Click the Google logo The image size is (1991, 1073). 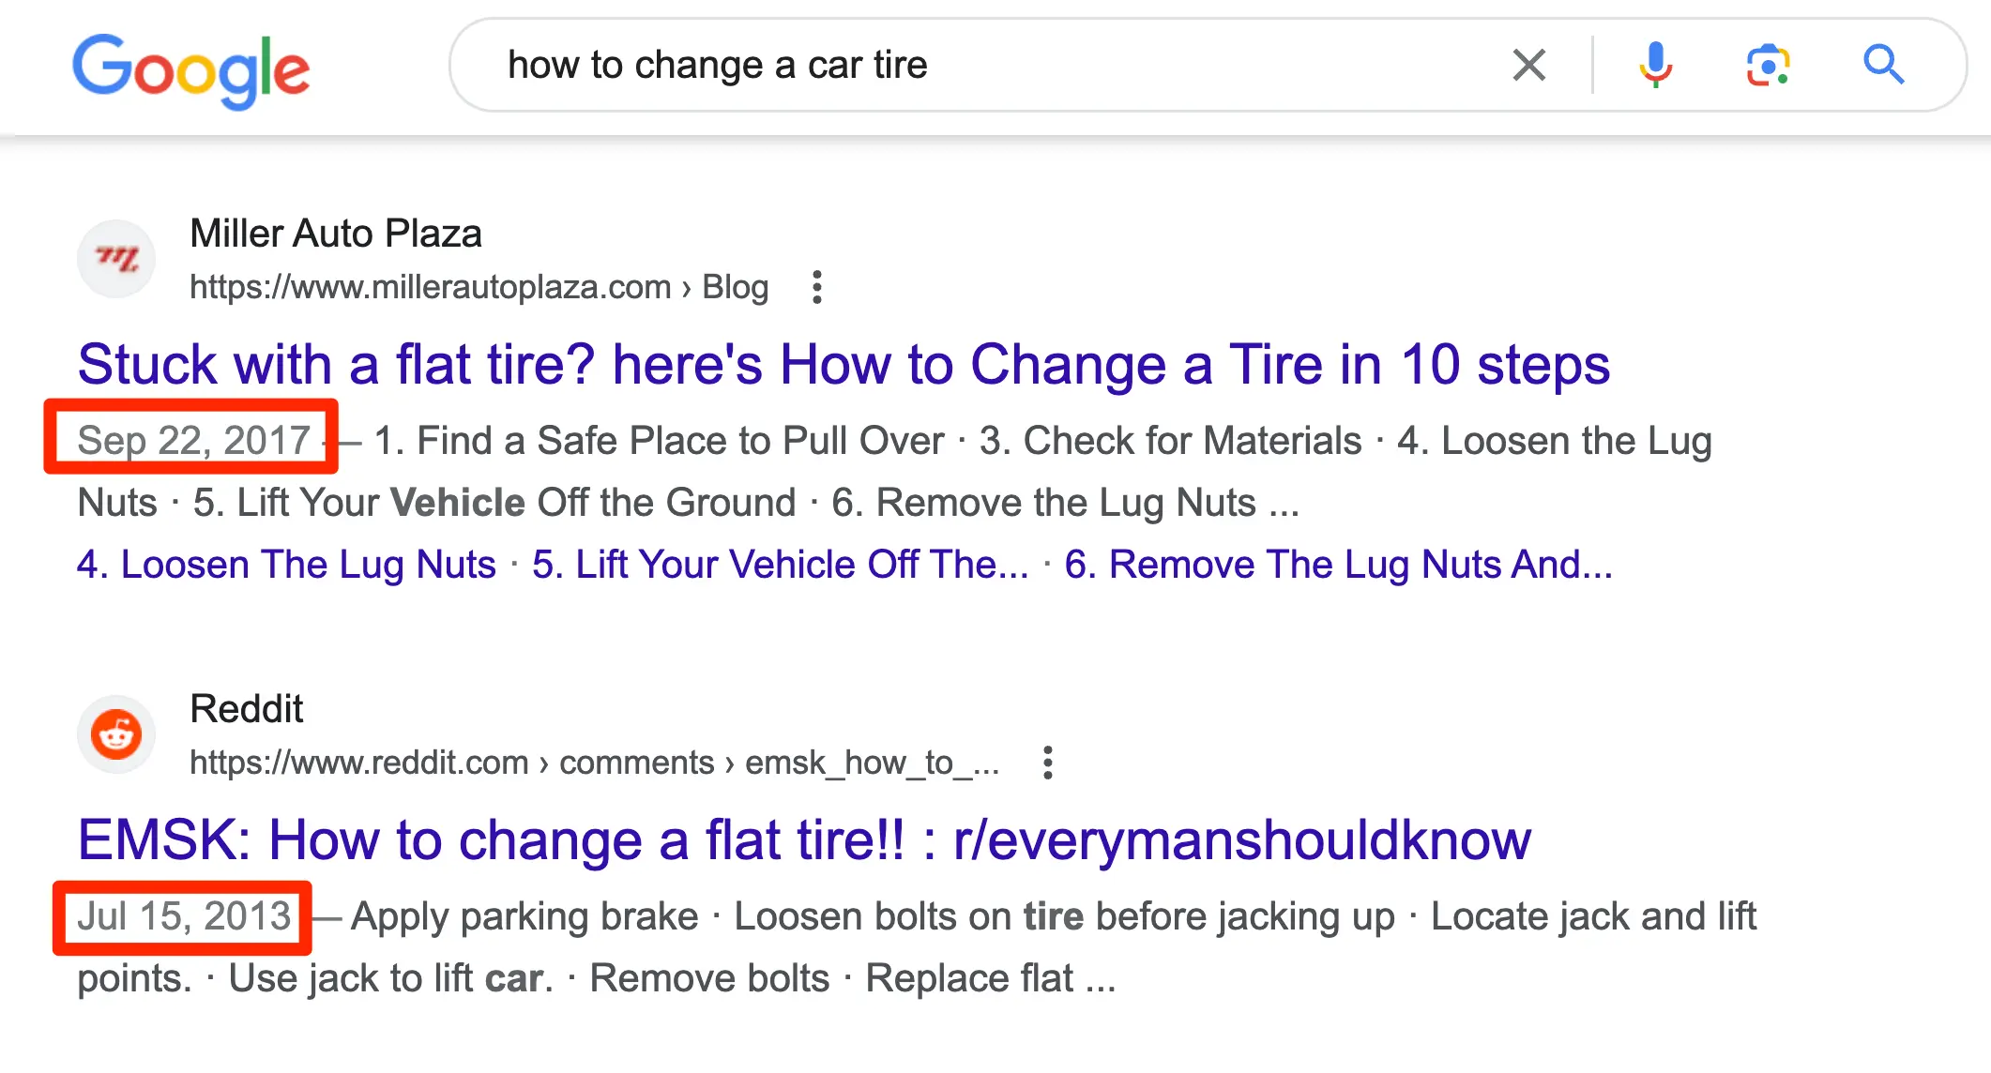191,69
